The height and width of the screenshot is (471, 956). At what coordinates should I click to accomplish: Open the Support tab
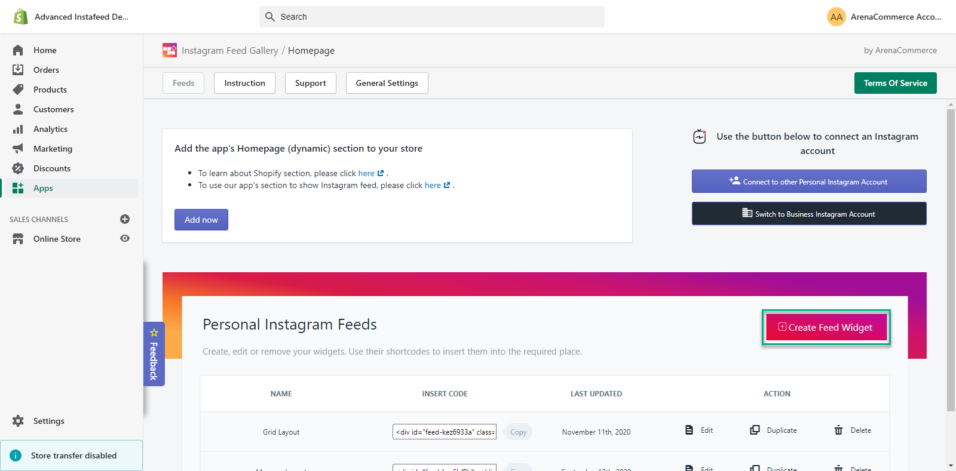(x=311, y=83)
